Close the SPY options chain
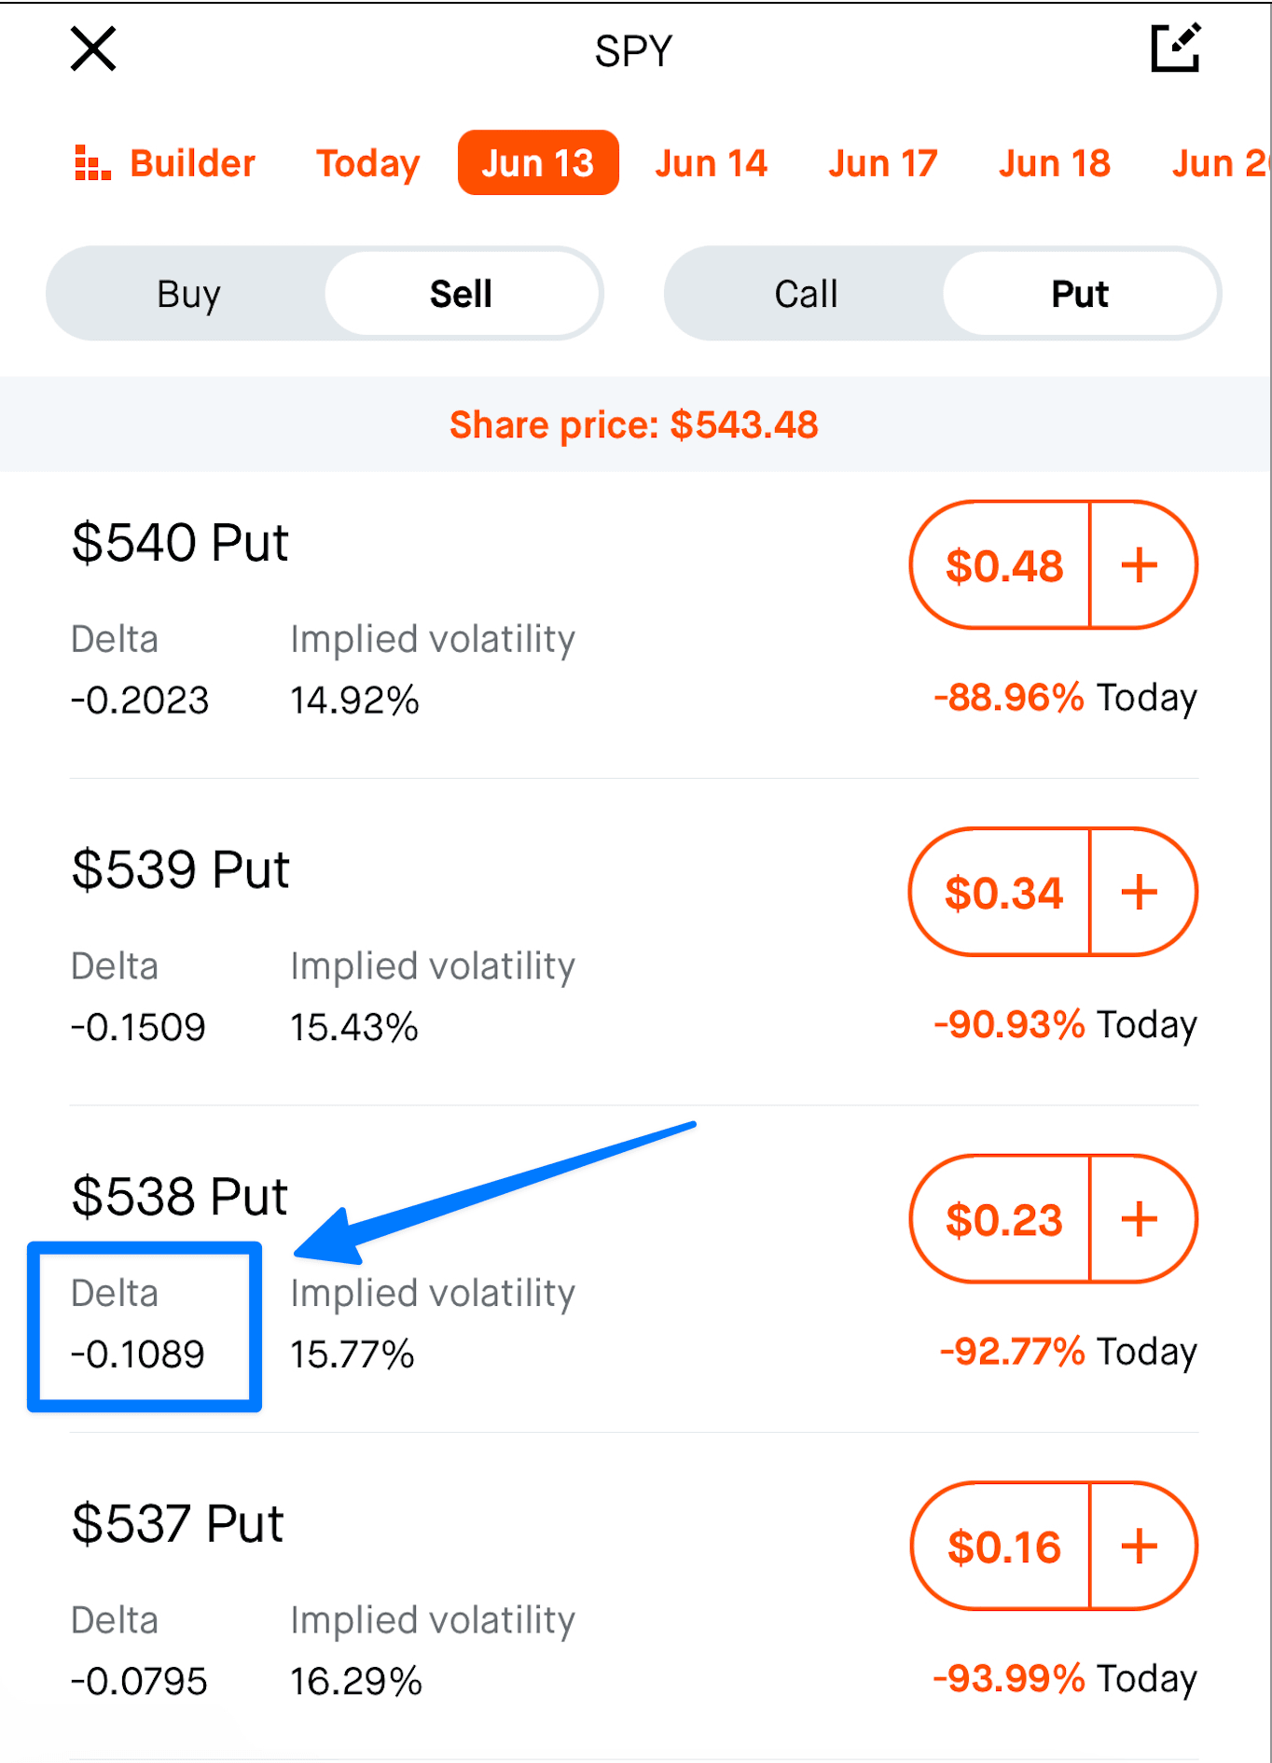Image resolution: width=1272 pixels, height=1763 pixels. pyautogui.click(x=93, y=49)
